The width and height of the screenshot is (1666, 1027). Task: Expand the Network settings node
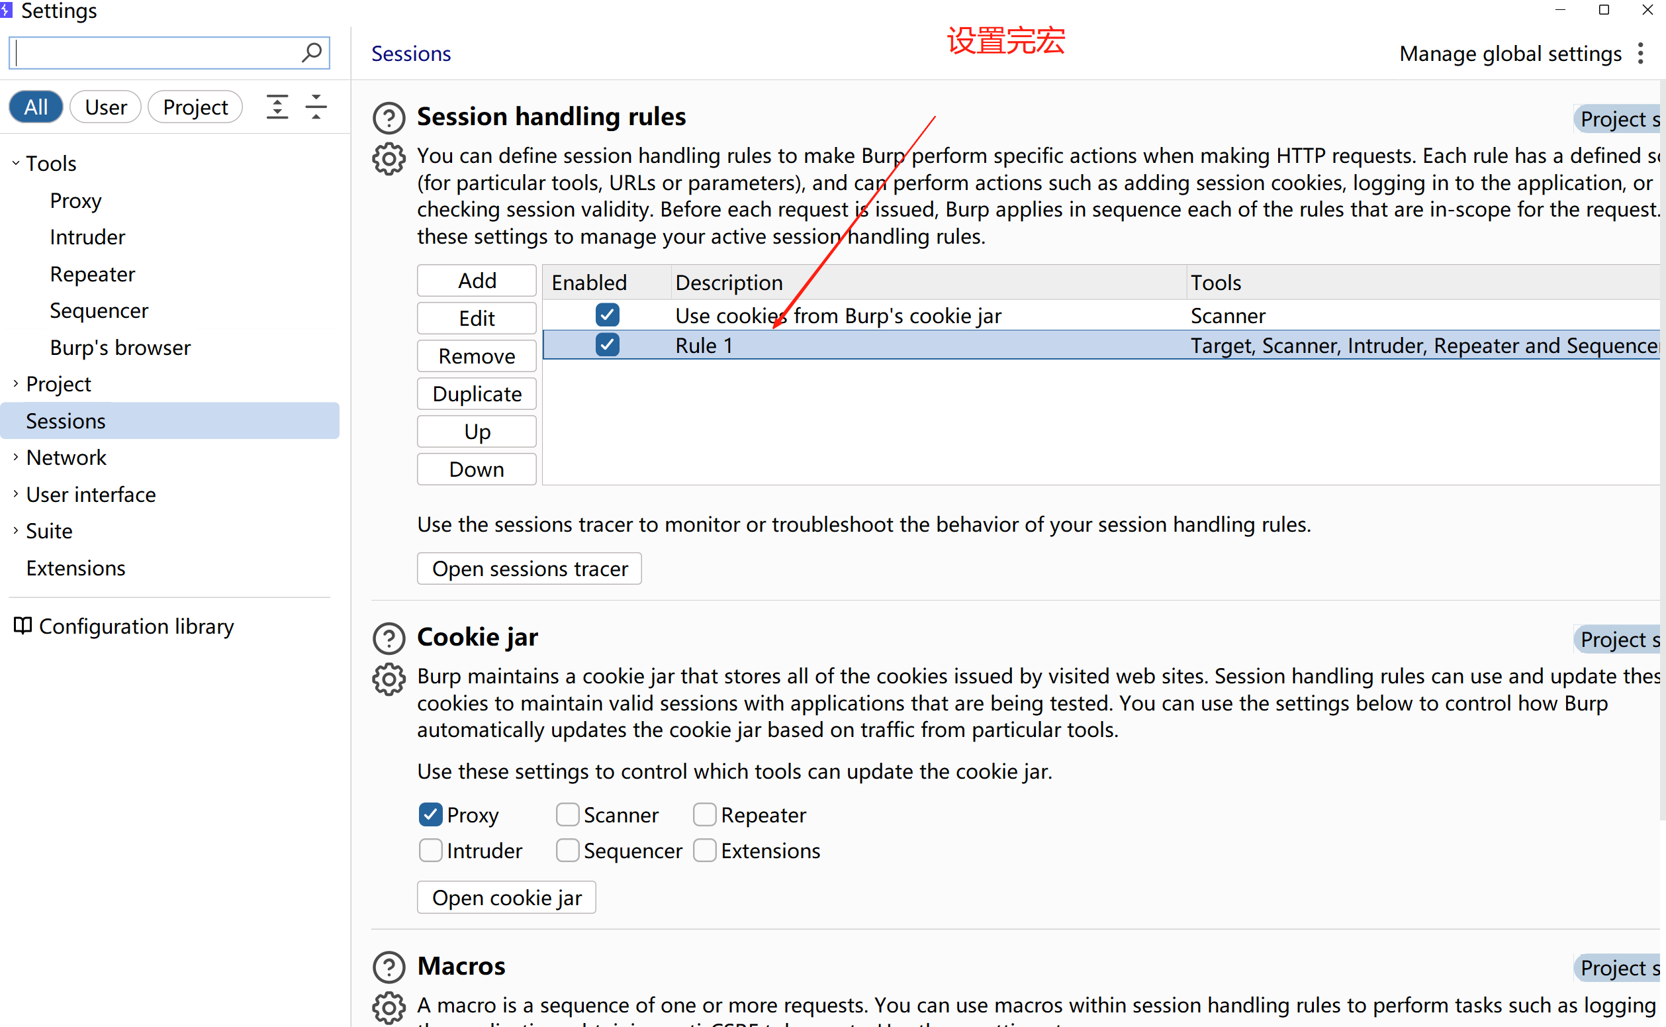pyautogui.click(x=16, y=458)
